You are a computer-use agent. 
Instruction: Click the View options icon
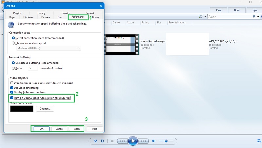click(x=201, y=16)
